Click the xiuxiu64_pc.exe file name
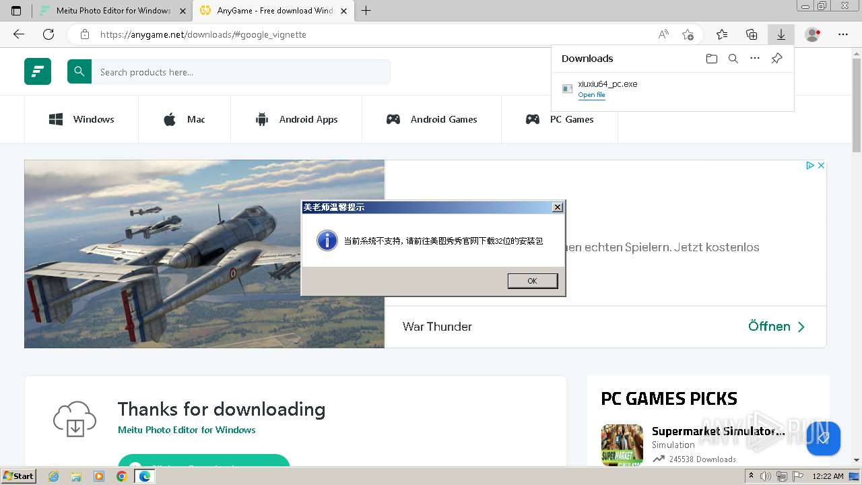Viewport: 862px width, 485px height. (607, 84)
